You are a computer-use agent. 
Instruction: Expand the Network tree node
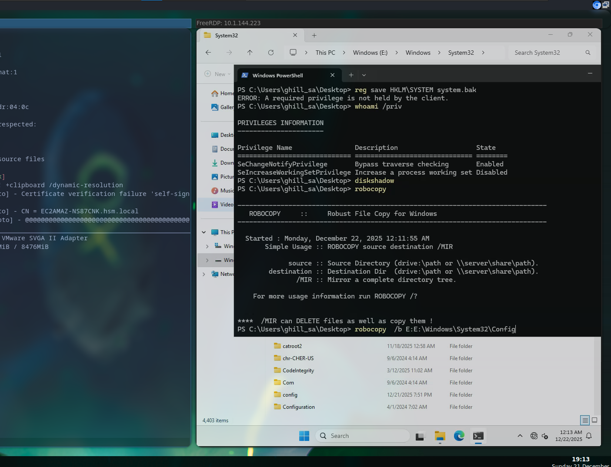point(204,274)
